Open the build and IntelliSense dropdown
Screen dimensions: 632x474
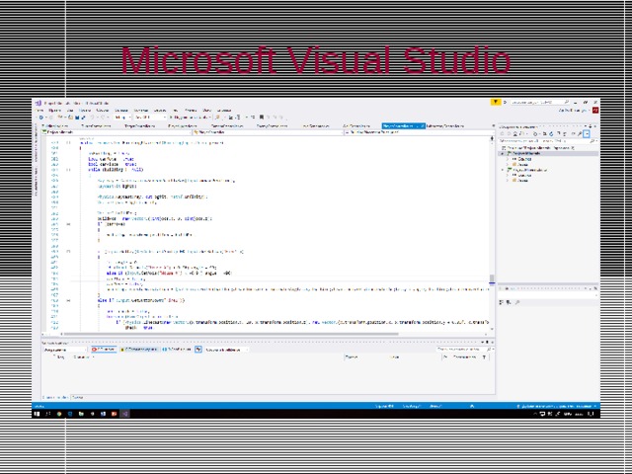[x=226, y=350]
